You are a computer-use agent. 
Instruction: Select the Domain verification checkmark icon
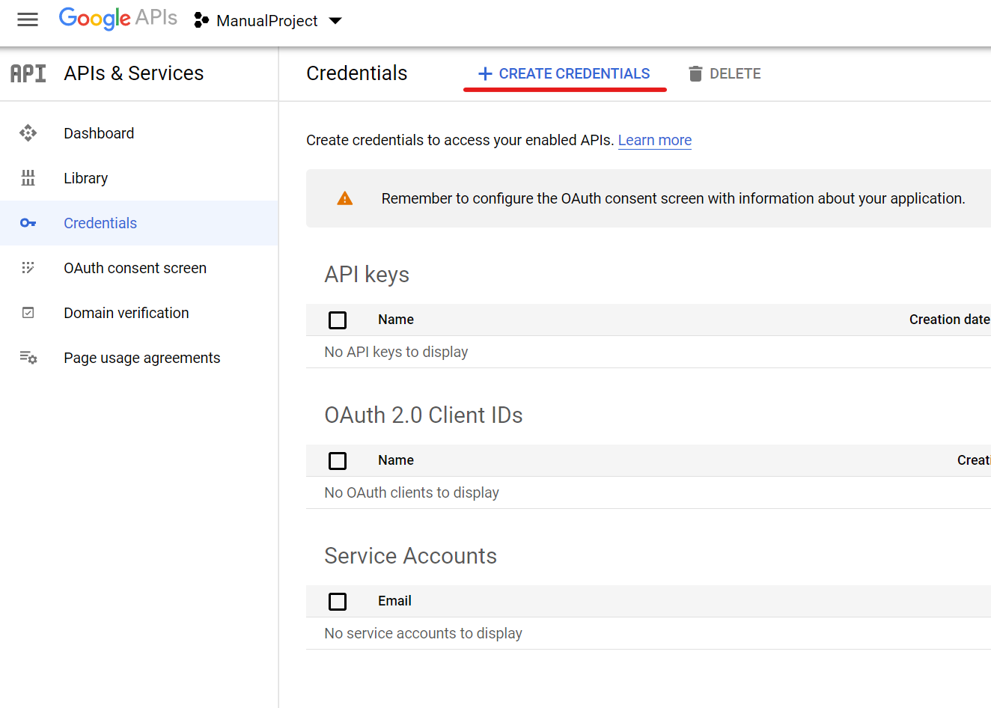pos(28,312)
